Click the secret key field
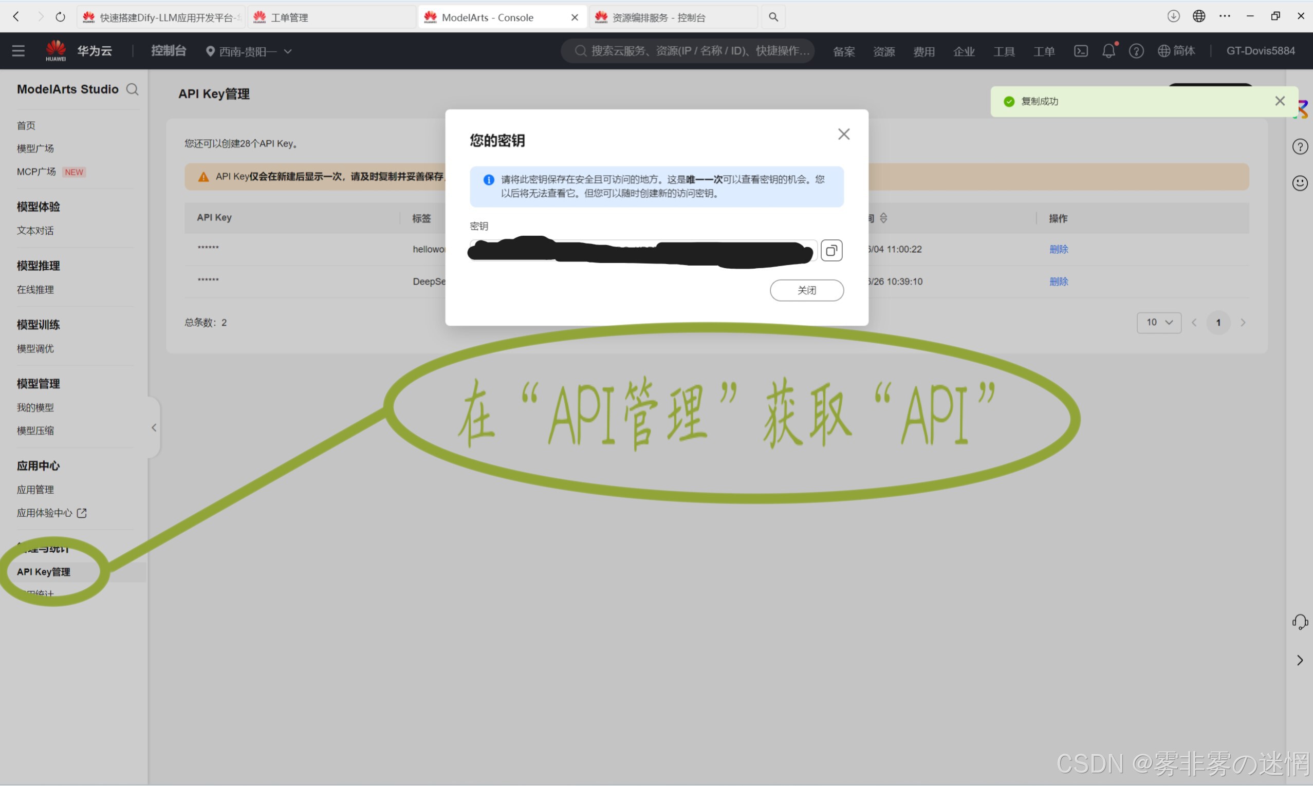This screenshot has height=786, width=1313. [643, 251]
